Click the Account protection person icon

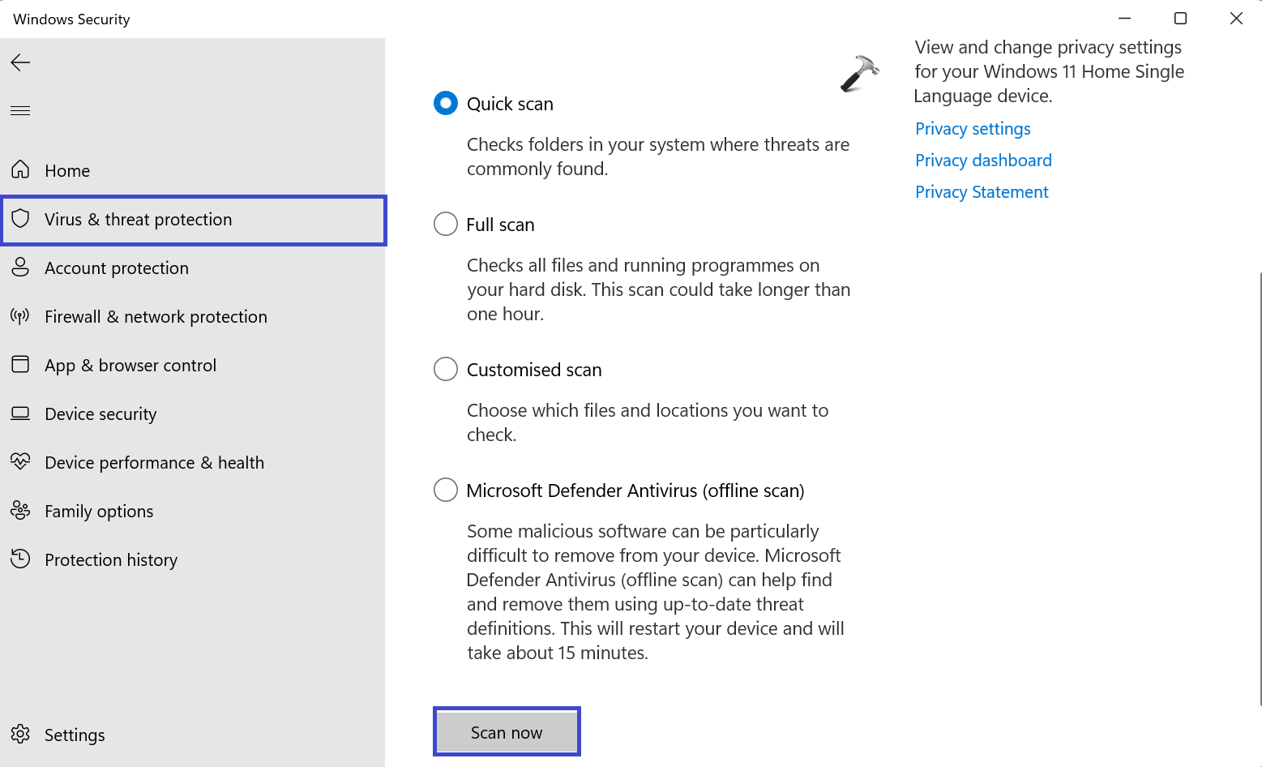click(x=20, y=267)
